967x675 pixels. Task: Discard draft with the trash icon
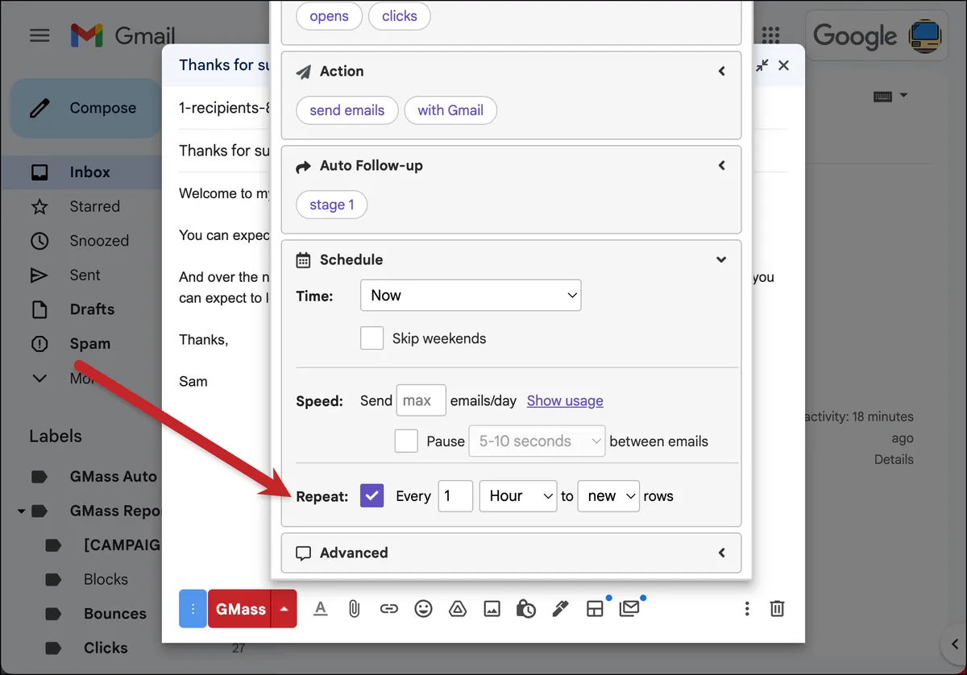[777, 609]
